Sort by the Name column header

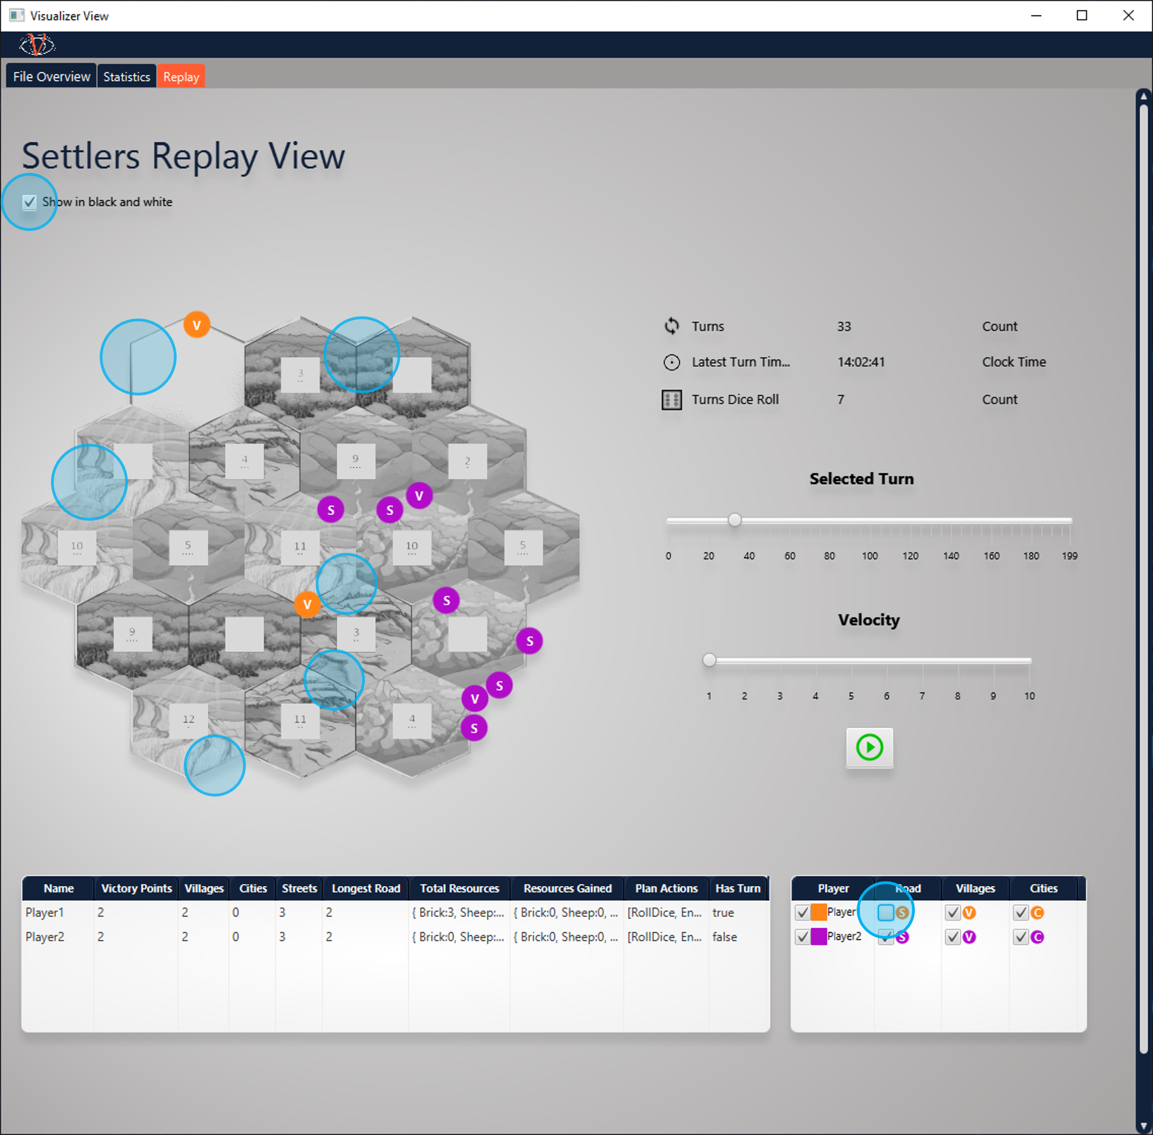58,888
